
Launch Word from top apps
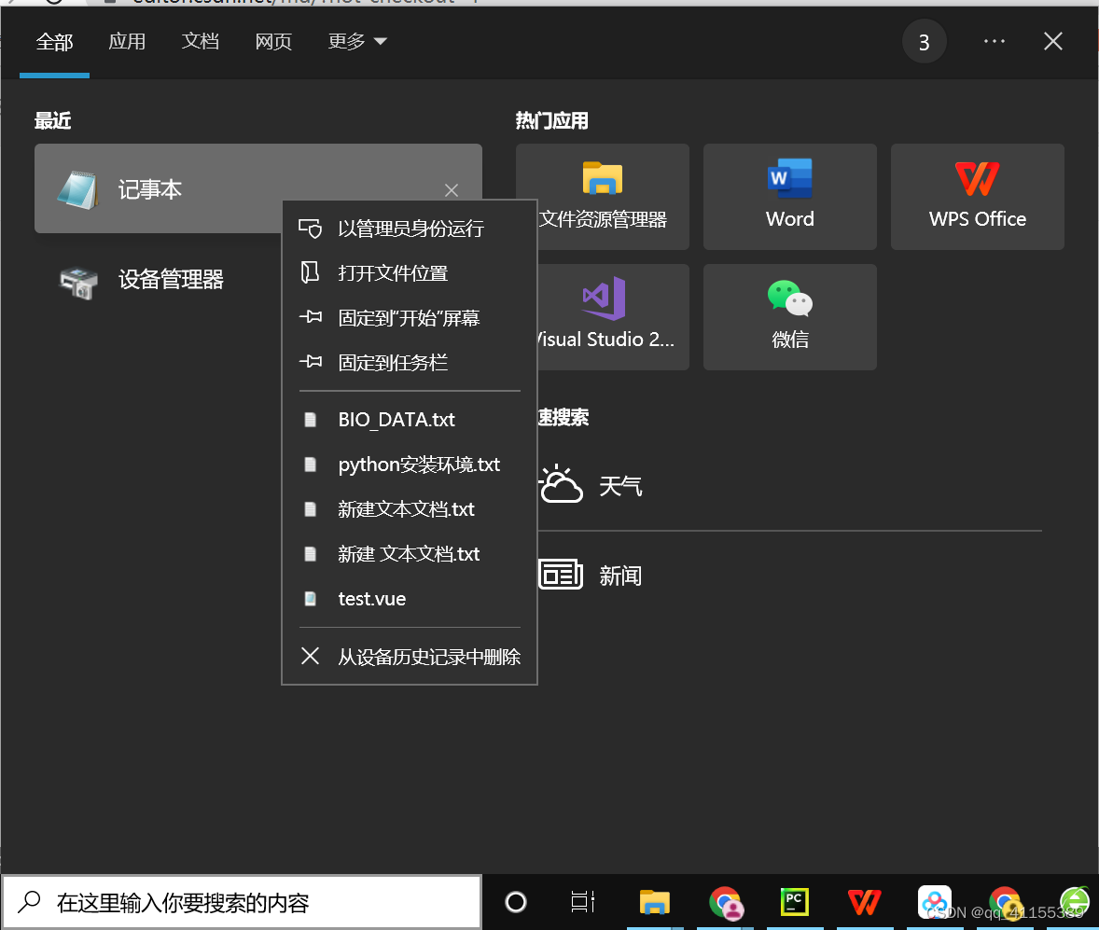coord(790,197)
